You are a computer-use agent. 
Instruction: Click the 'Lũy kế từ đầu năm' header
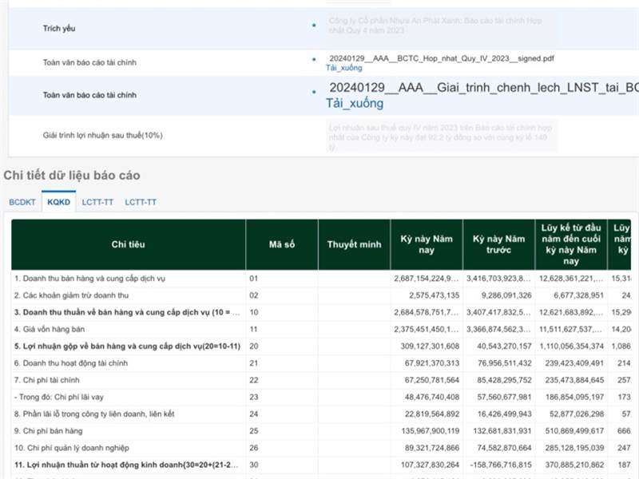pyautogui.click(x=571, y=244)
